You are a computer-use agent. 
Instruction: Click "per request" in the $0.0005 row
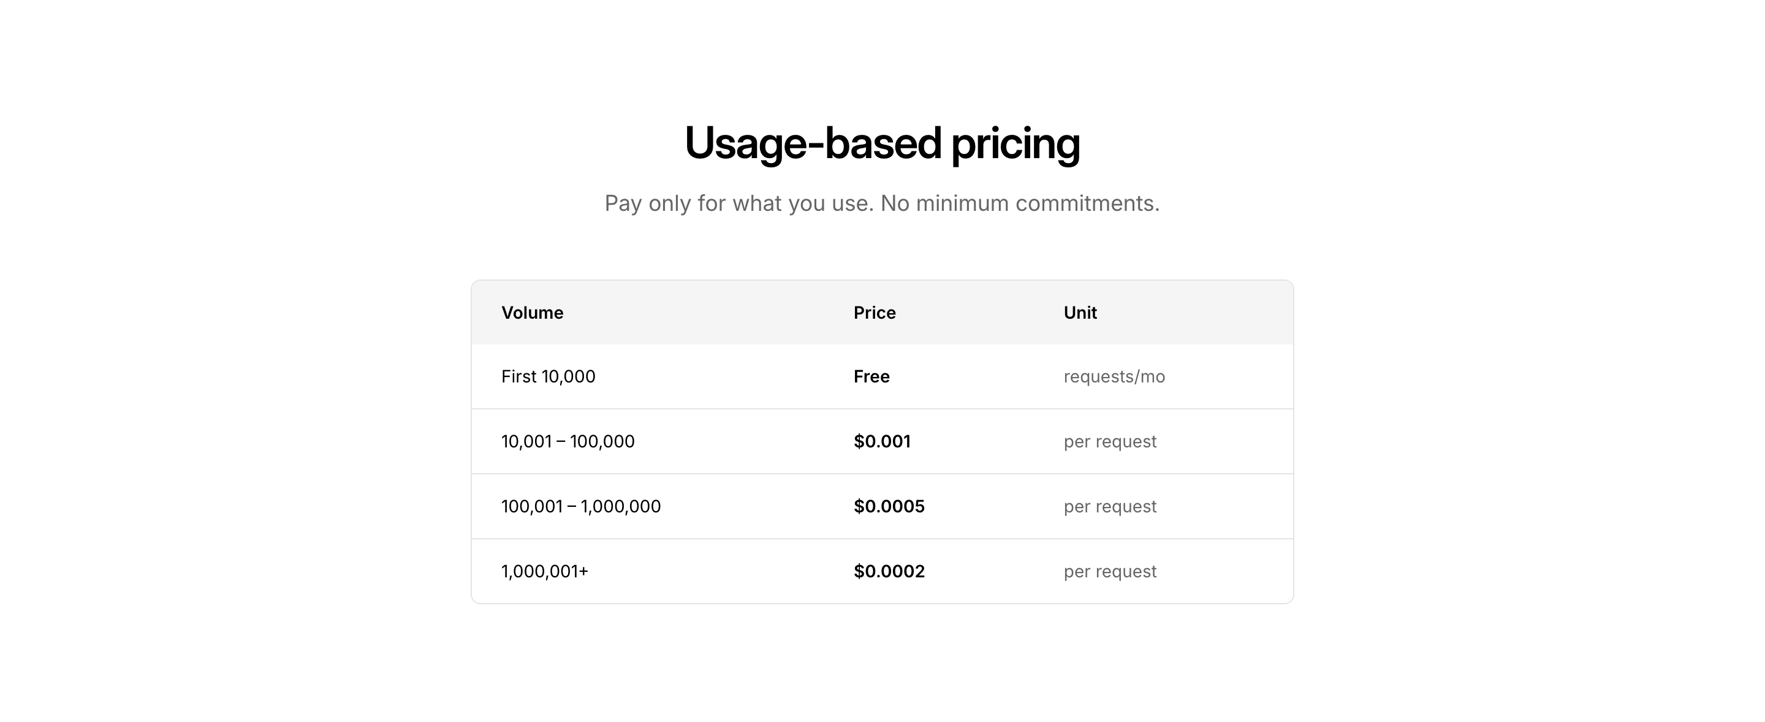pos(1110,507)
